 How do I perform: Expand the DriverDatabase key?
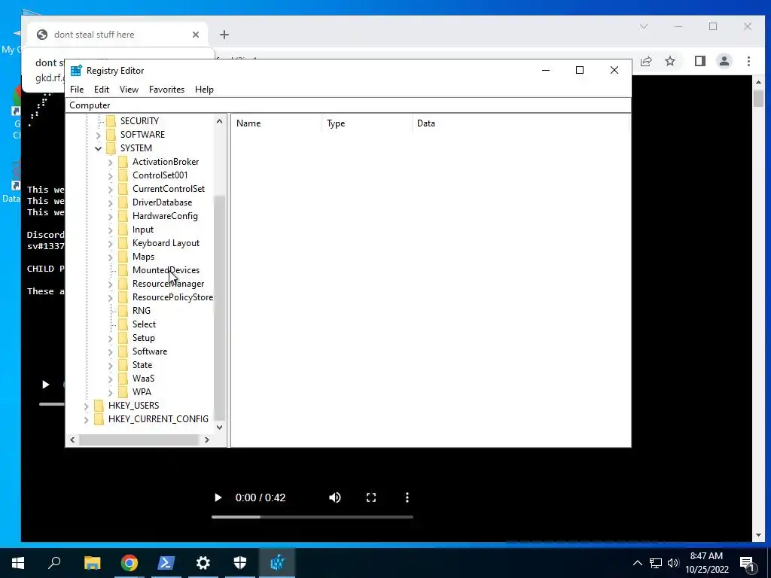pos(110,202)
